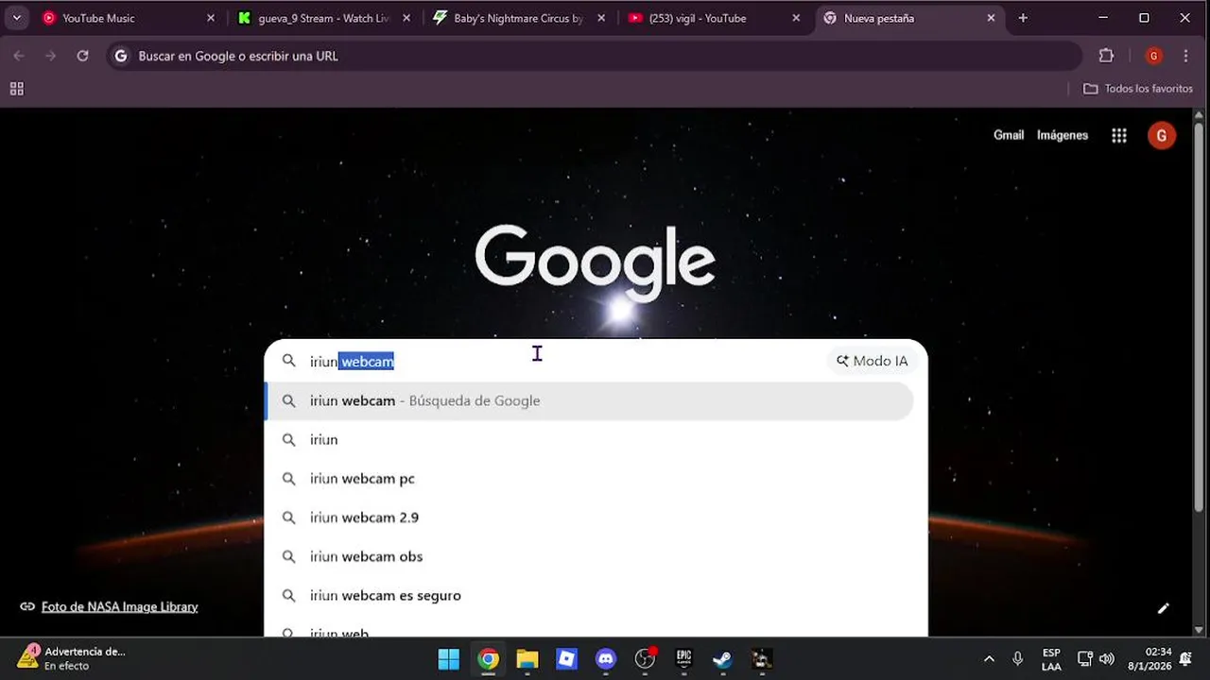1210x680 pixels.
Task: Open the Imágenes link
Action: [1063, 135]
